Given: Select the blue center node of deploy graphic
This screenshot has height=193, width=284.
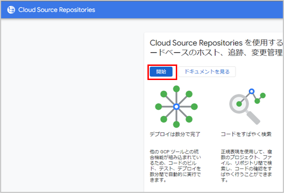Looking at the screenshot, I should (176, 107).
